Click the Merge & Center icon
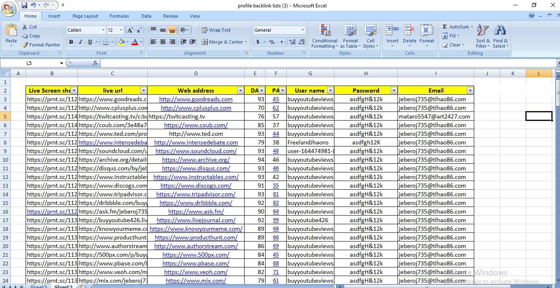 point(205,42)
